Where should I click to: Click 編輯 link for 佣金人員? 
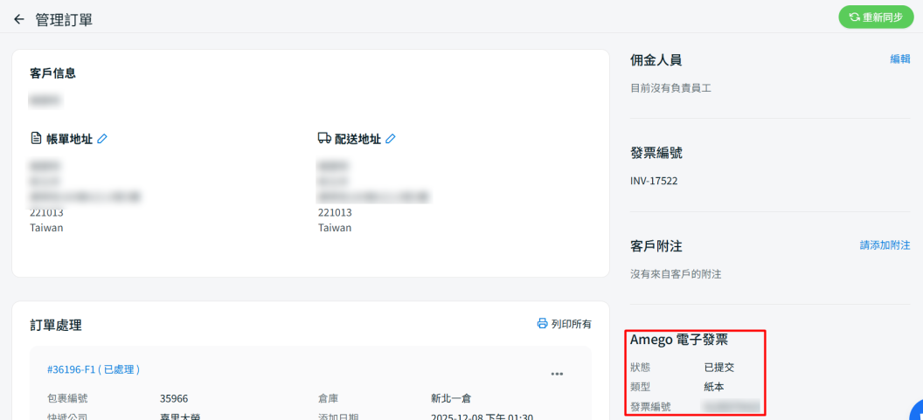pyautogui.click(x=899, y=59)
